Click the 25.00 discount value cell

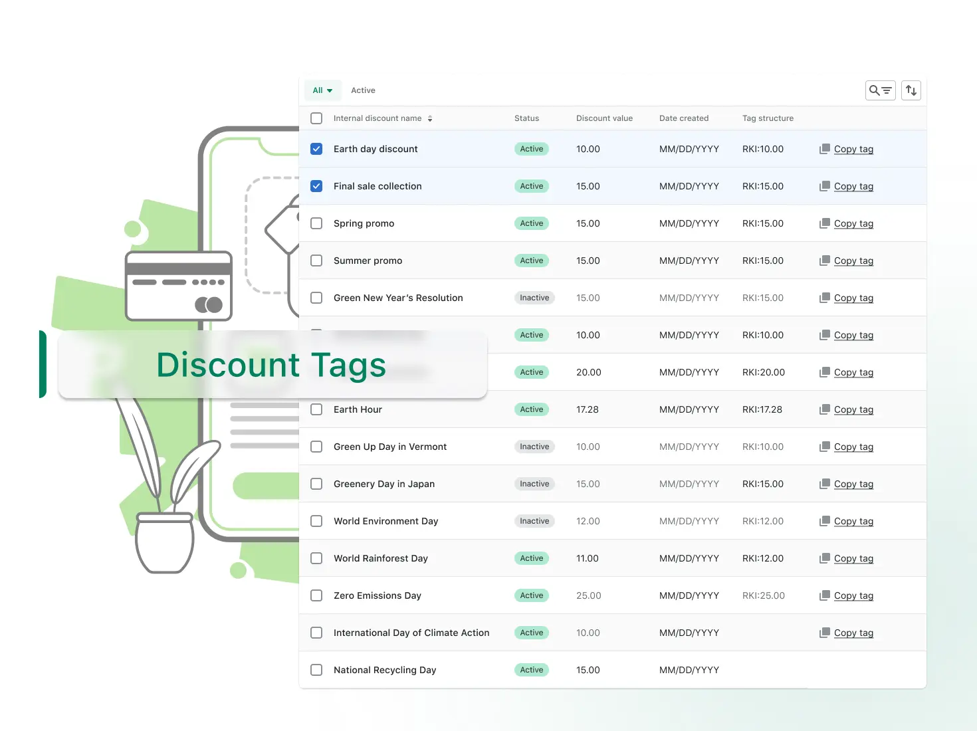(x=589, y=595)
